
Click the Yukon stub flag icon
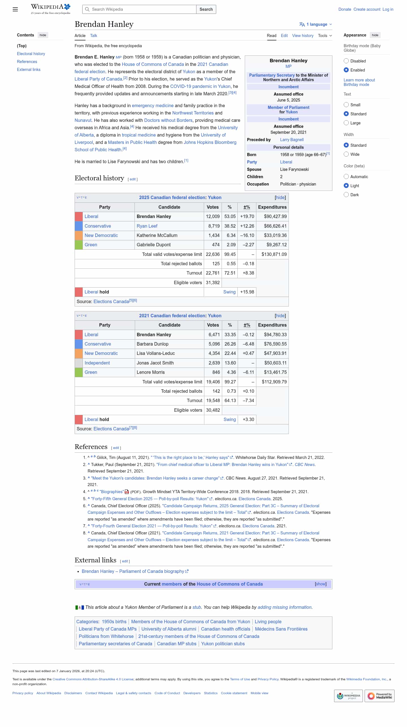tap(80, 607)
